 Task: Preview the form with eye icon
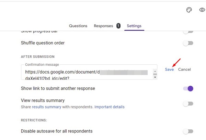click(202, 10)
